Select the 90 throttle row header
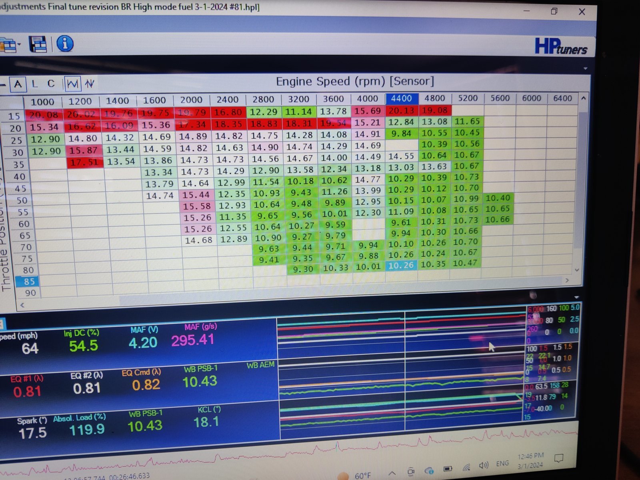The width and height of the screenshot is (640, 480). (x=28, y=293)
